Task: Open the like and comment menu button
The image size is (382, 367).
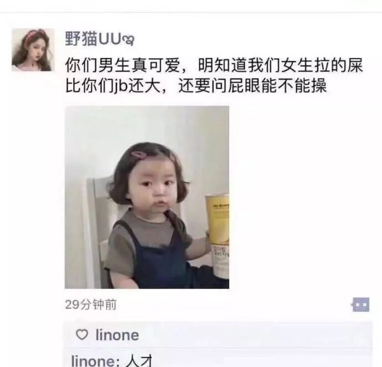Action: tap(360, 305)
